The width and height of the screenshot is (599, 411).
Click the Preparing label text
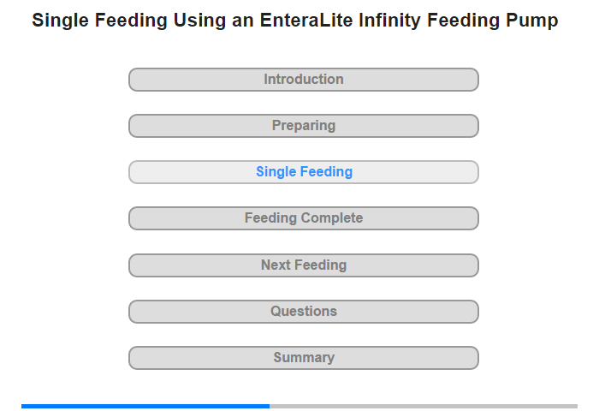point(304,126)
